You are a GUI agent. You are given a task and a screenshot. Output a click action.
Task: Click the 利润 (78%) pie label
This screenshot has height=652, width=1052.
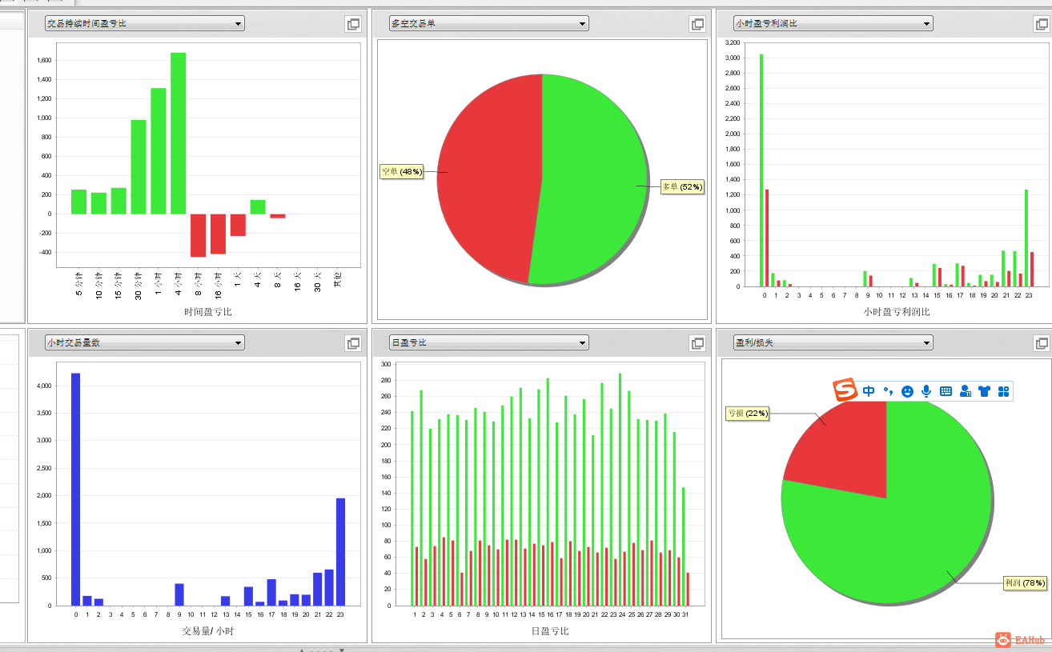(x=1025, y=583)
